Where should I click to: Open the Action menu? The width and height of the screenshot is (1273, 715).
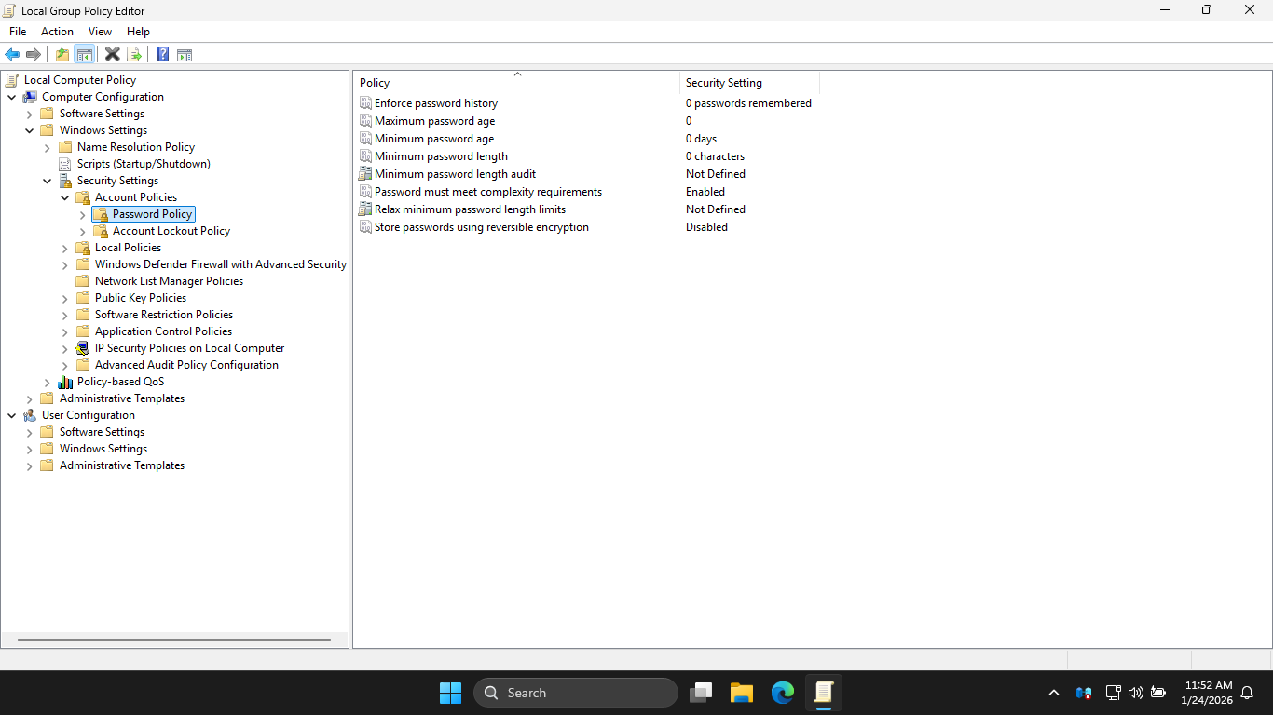point(57,32)
